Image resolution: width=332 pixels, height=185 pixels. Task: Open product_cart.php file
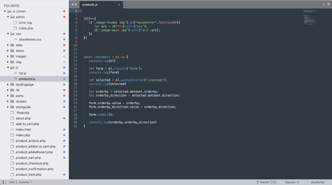[x=28, y=158]
